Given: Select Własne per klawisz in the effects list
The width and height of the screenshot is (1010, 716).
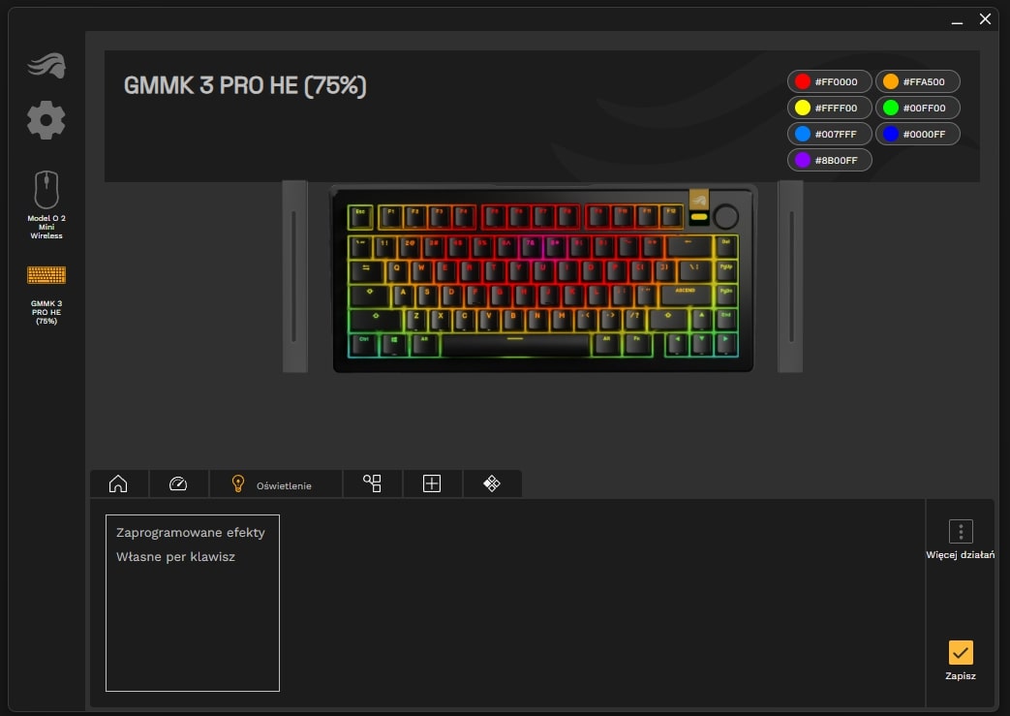Looking at the screenshot, I should click(176, 557).
